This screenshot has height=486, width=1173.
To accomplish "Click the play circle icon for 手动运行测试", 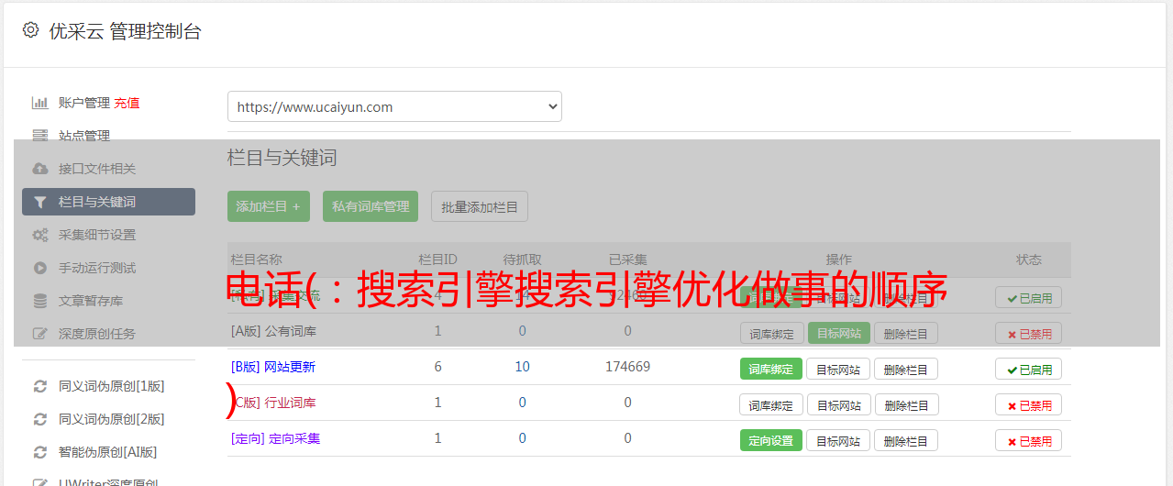I will 39,268.
